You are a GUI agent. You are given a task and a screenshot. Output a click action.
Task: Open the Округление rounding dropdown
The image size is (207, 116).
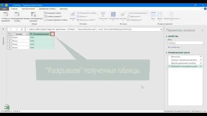point(134,16)
